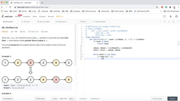
Task: Open the Submissions tab
Action: (x=61, y=22)
